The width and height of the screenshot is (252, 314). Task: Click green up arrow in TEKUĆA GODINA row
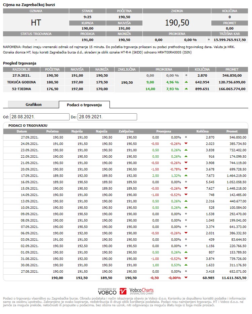[186, 82]
